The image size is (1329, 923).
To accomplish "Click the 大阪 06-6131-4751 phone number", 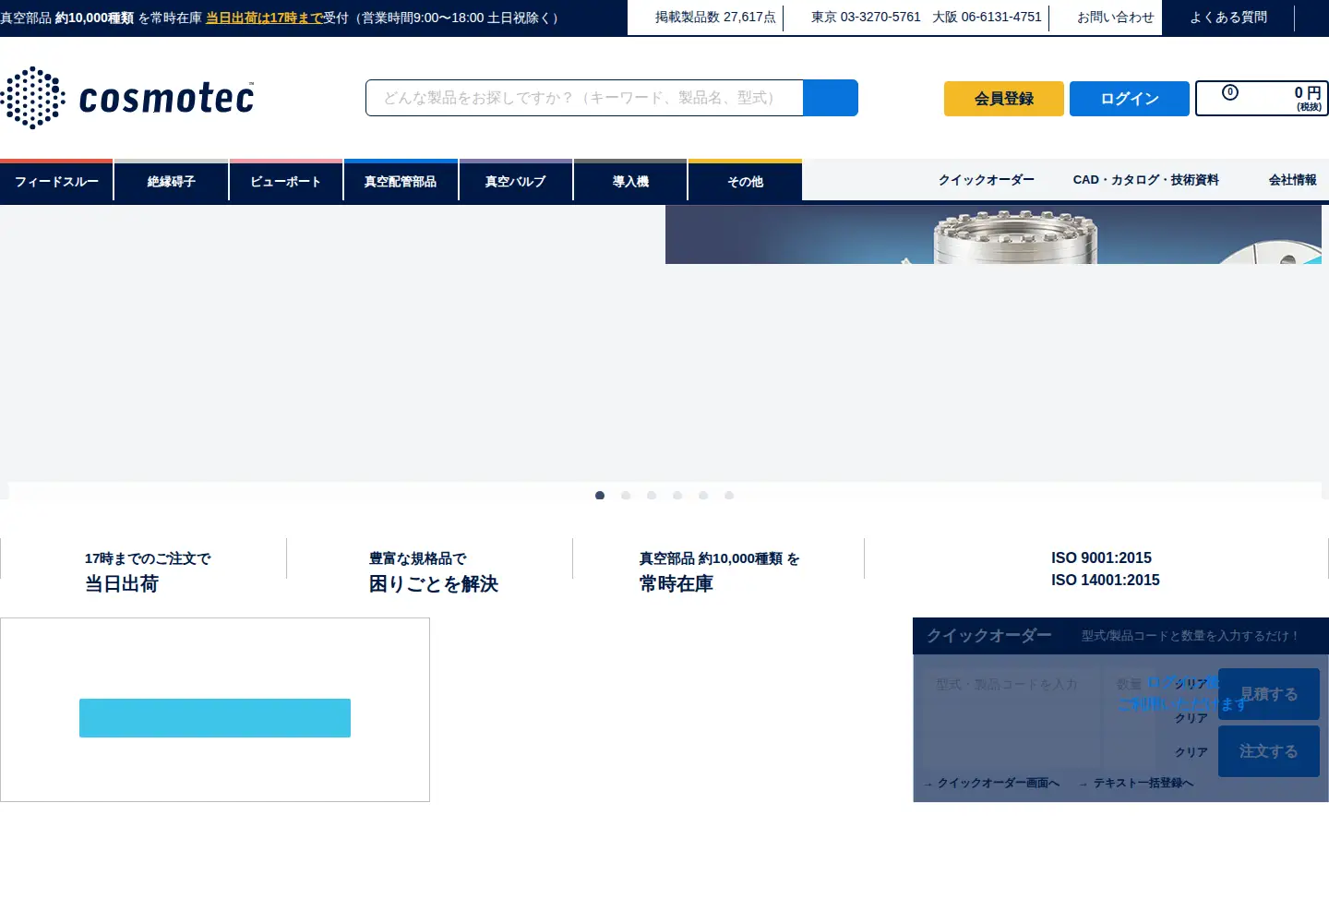I will coord(987,18).
